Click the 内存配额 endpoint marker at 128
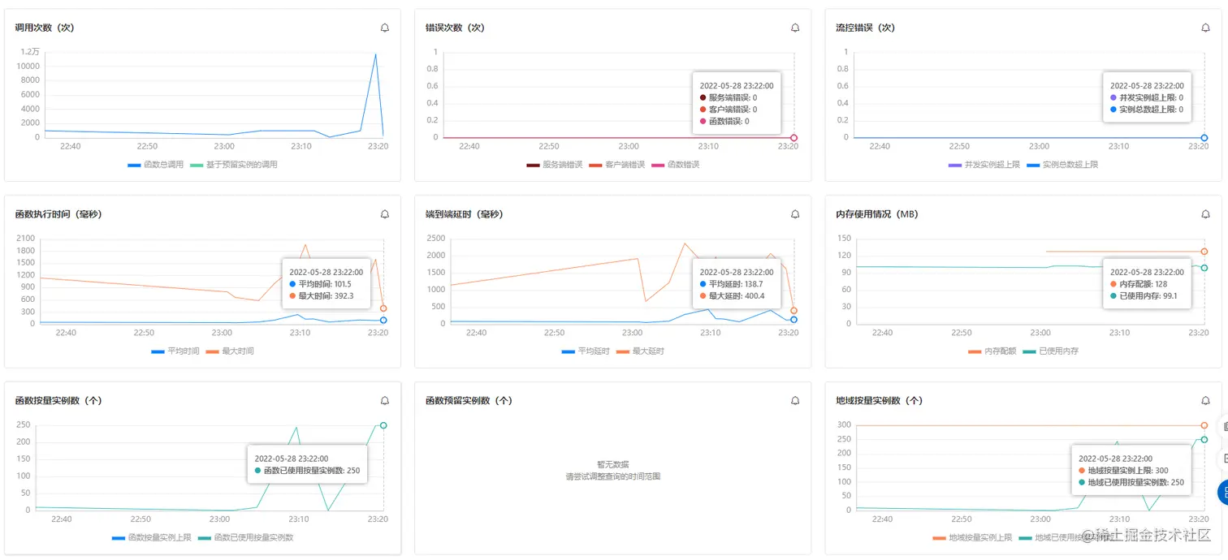The image size is (1228, 560). click(x=1204, y=252)
